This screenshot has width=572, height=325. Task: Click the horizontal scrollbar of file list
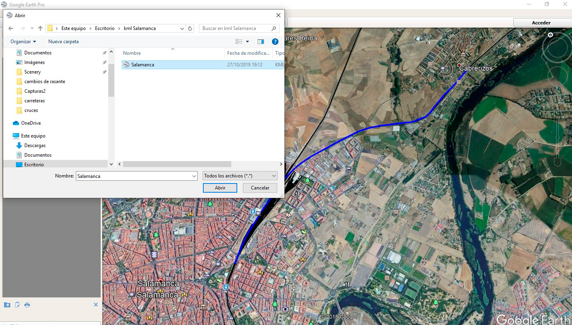(x=177, y=164)
